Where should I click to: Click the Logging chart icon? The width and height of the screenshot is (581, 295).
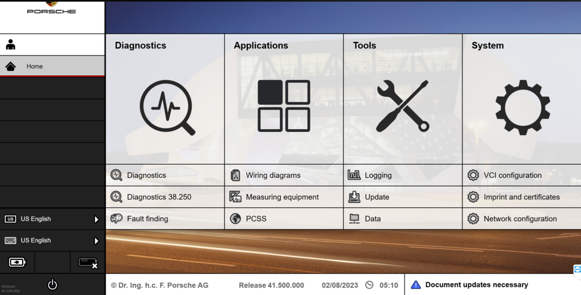point(354,175)
